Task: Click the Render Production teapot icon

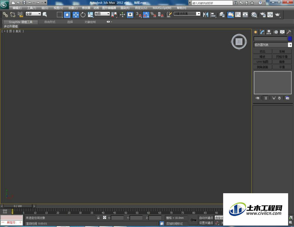Action: [278, 15]
